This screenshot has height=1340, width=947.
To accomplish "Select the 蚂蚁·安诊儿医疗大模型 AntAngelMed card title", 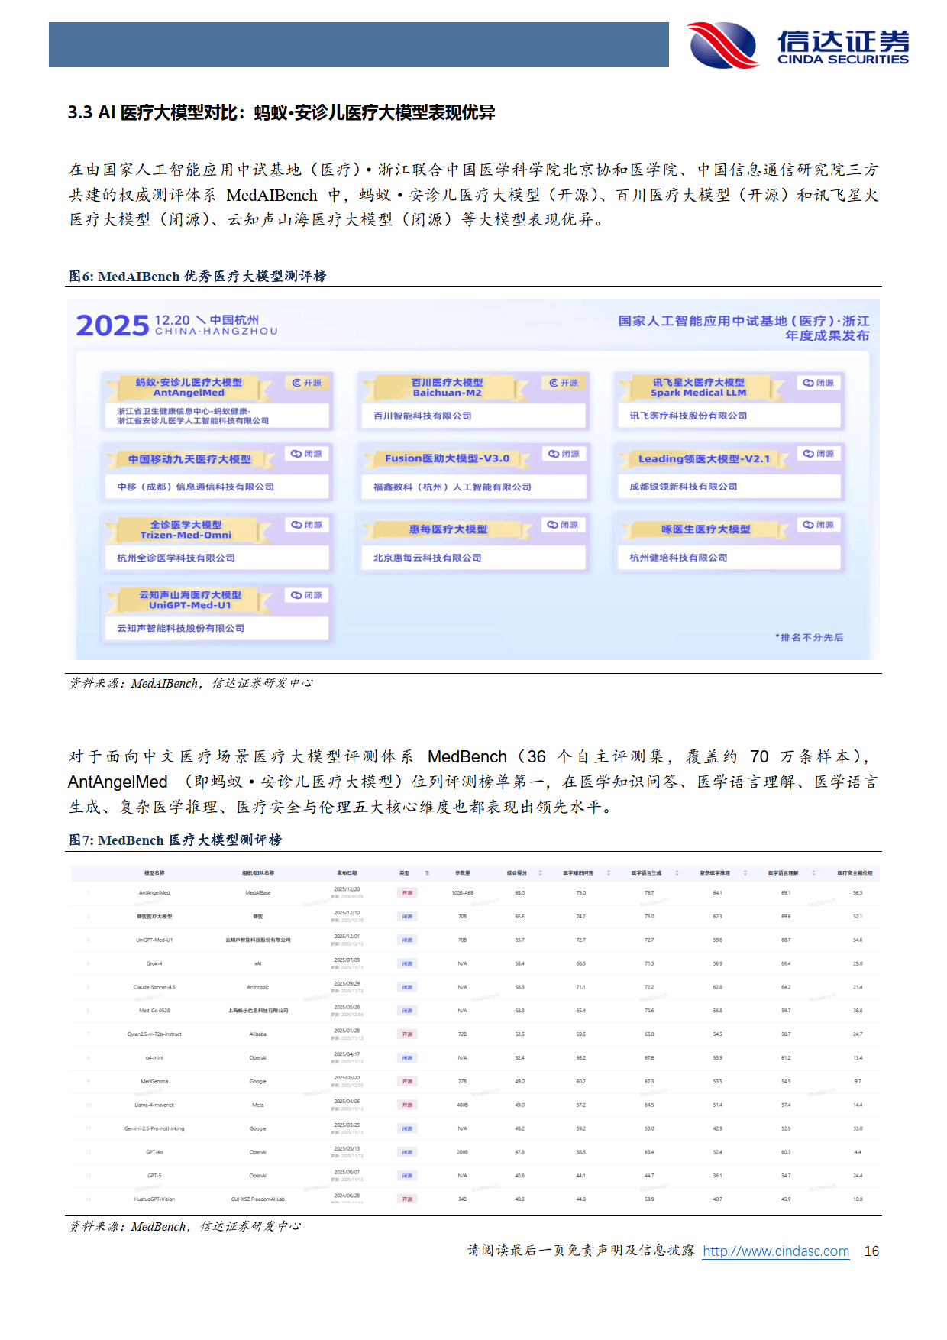I will point(189,387).
